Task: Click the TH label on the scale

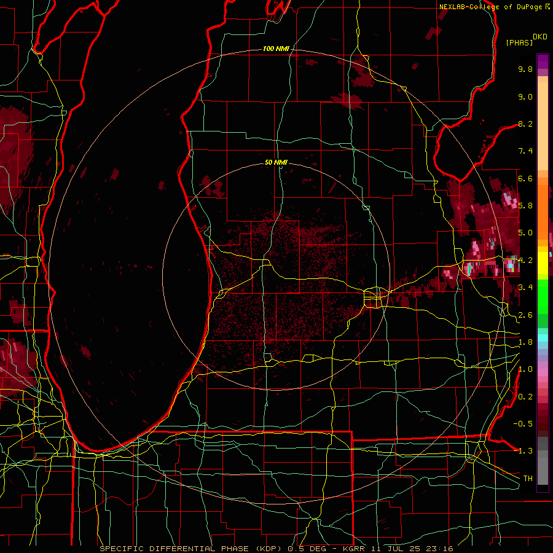Action: (528, 479)
